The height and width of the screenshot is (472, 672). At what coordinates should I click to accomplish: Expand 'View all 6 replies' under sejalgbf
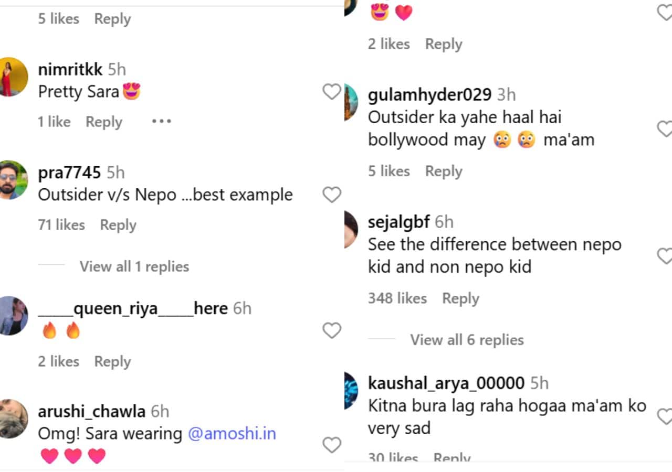467,340
